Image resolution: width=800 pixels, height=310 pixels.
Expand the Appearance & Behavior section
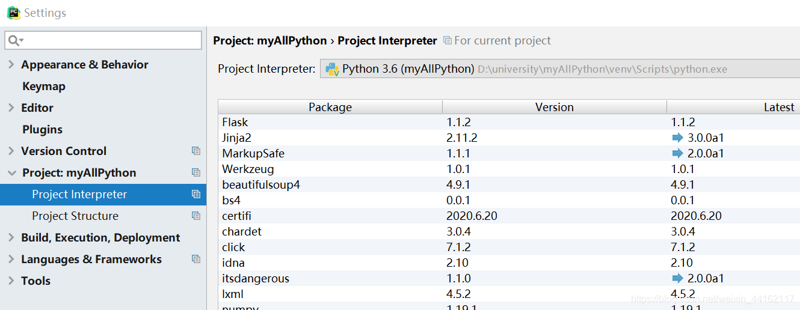point(11,65)
